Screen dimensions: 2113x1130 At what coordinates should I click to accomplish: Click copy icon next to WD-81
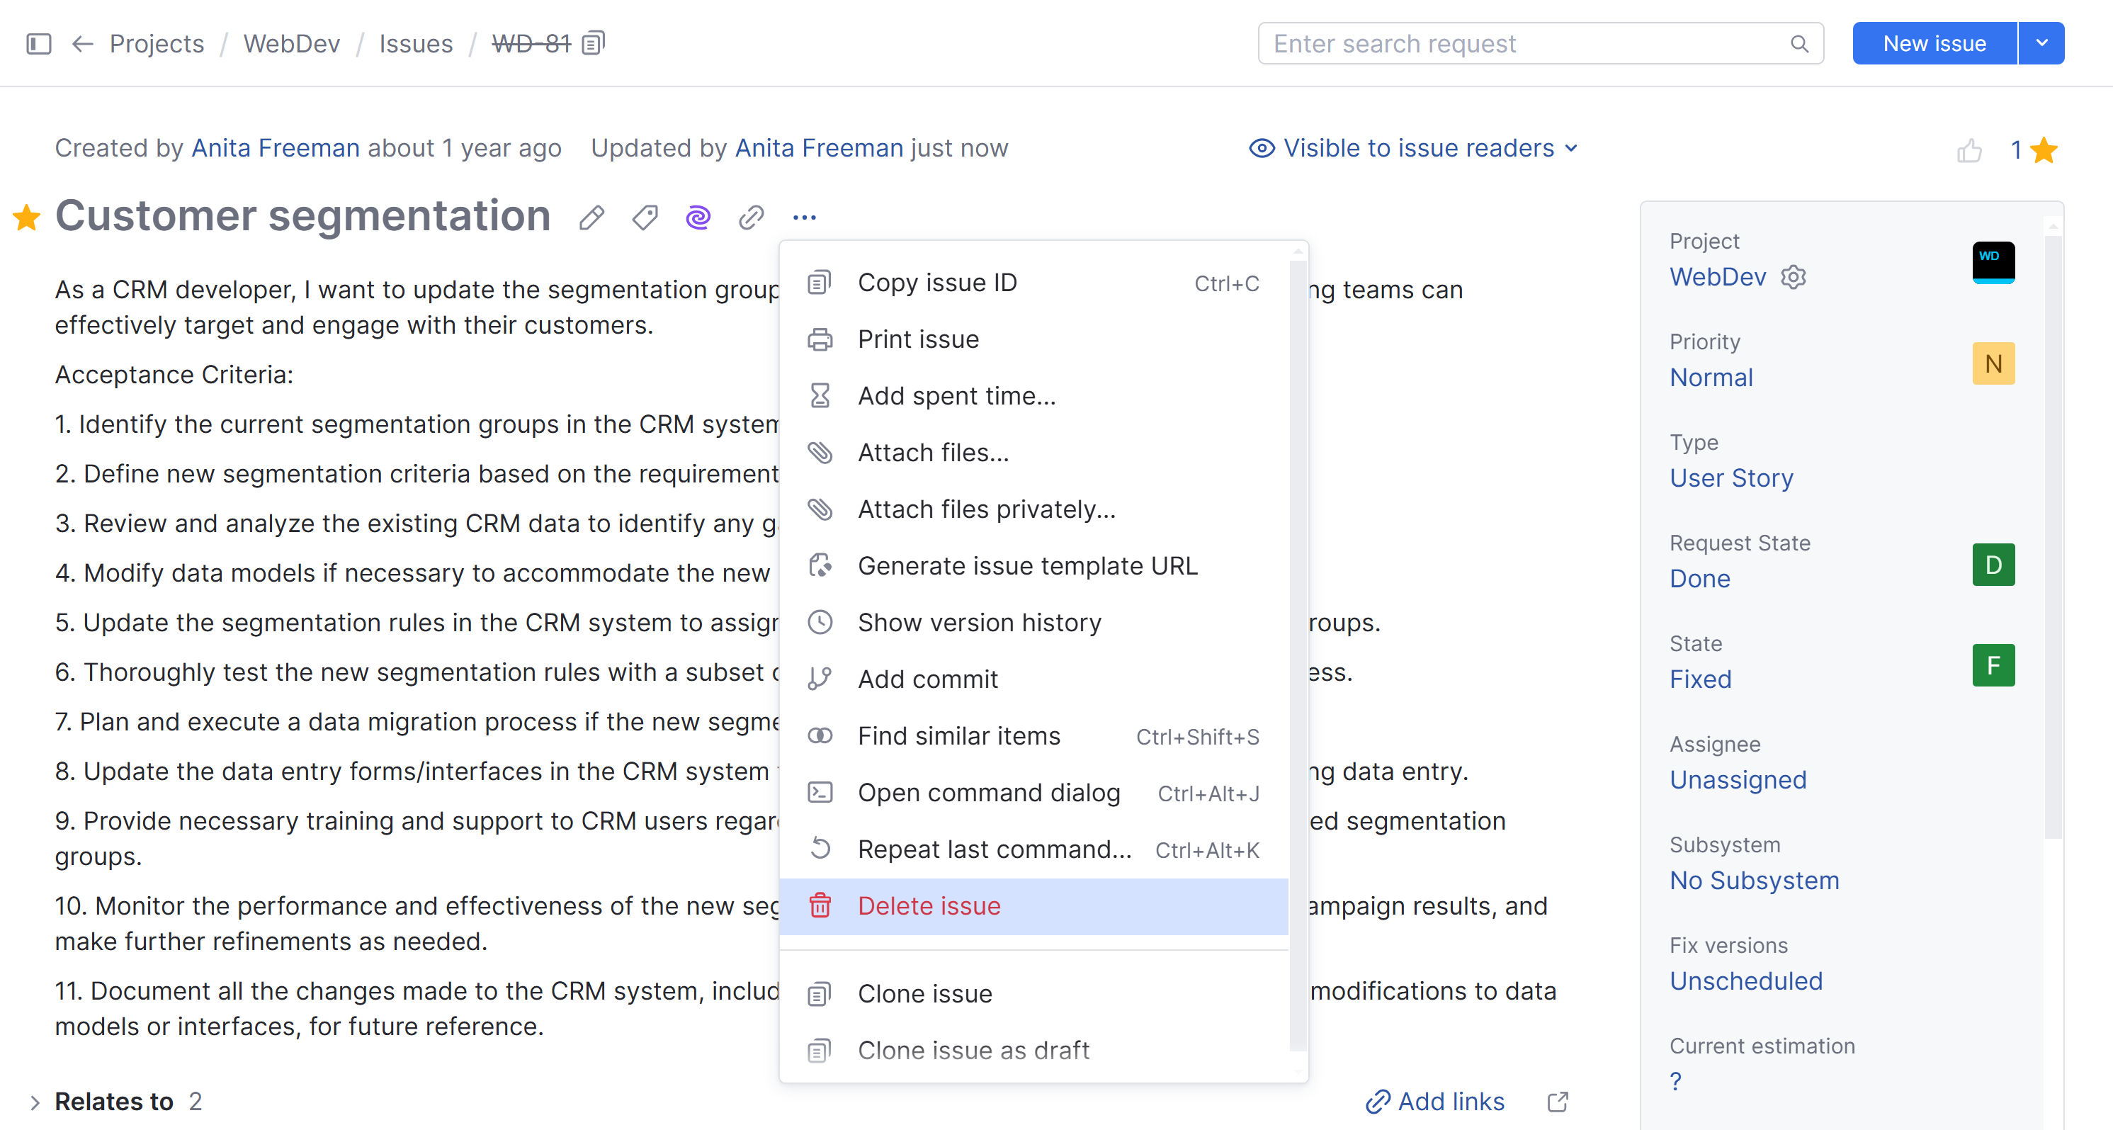click(593, 43)
